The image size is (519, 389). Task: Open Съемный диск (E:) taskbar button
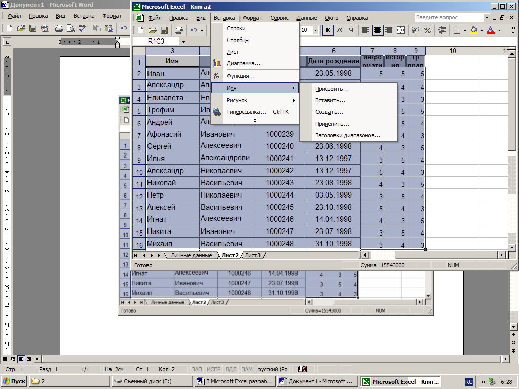pos(152,381)
